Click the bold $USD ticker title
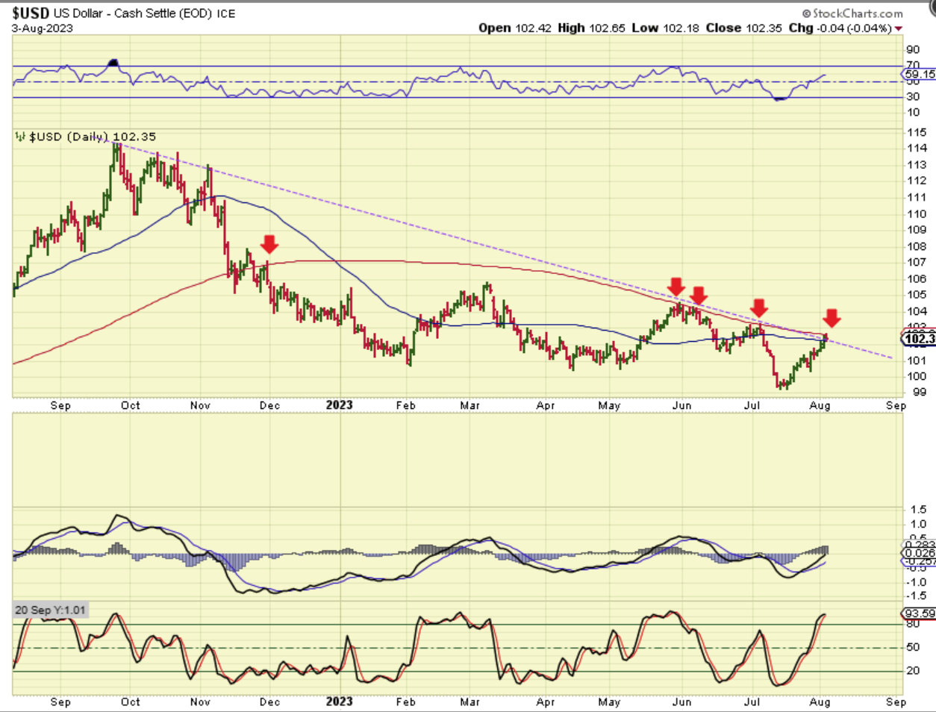Image resolution: width=936 pixels, height=712 pixels. 31,13
